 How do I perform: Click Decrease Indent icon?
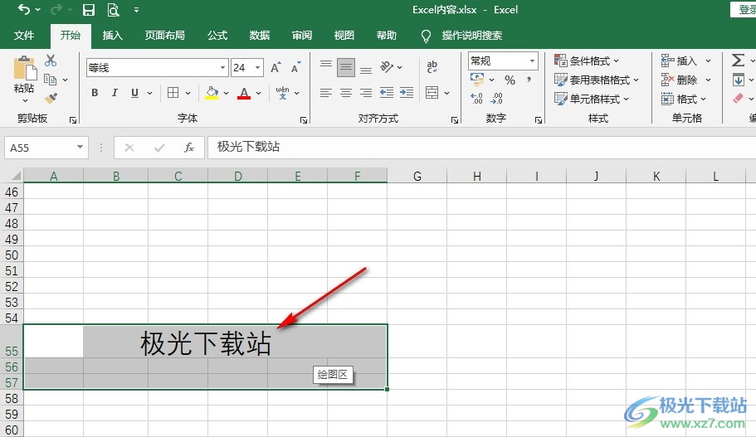point(386,93)
